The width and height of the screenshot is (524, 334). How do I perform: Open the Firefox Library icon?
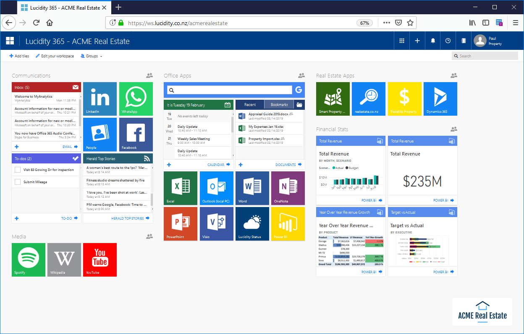pos(472,23)
